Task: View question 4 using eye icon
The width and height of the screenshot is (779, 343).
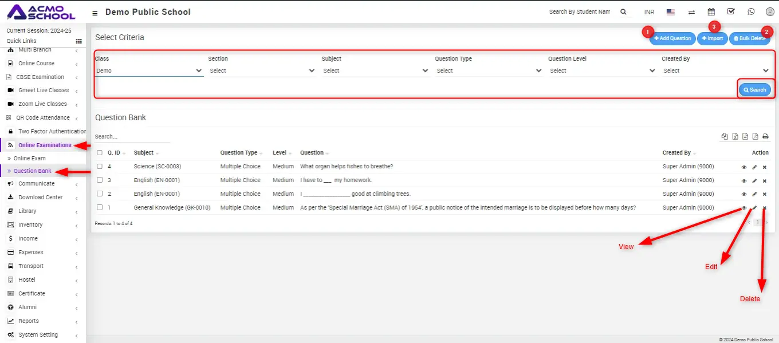Action: (744, 167)
